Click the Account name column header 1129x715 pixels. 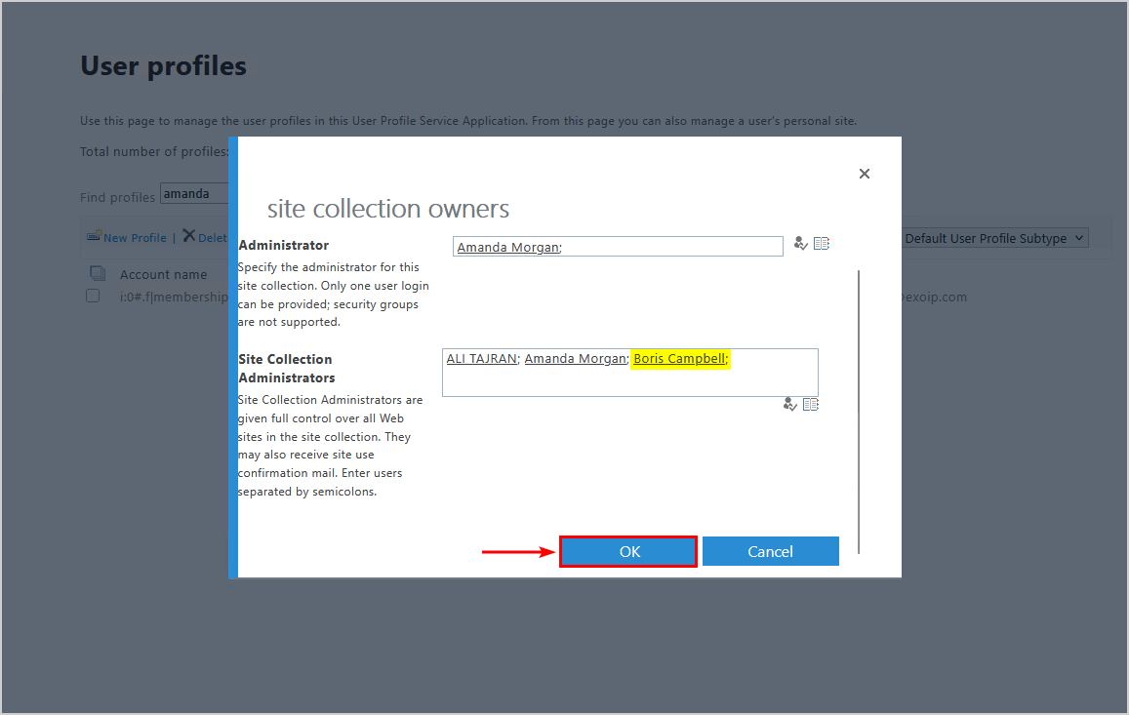point(163,274)
